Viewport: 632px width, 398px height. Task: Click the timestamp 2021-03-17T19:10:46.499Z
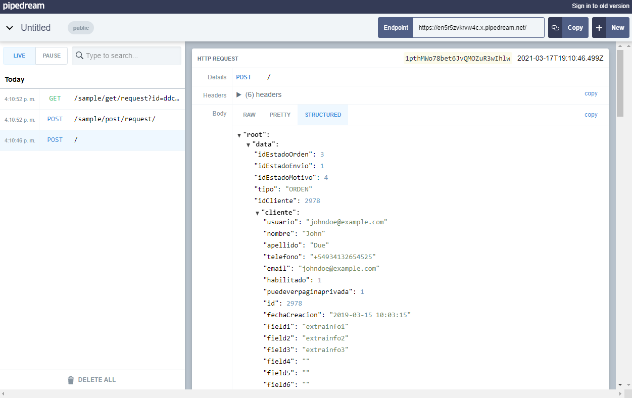560,59
